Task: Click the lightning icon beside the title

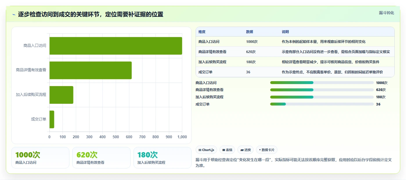Action: 14,14
